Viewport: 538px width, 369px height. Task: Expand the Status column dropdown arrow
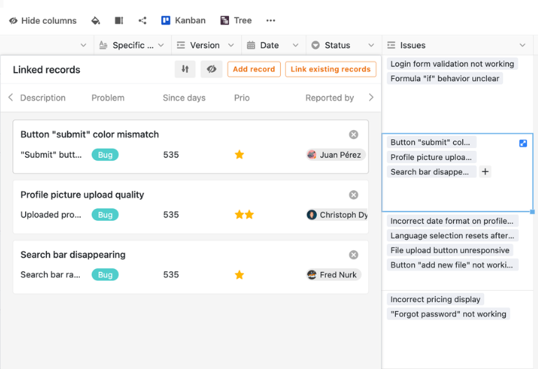[371, 45]
